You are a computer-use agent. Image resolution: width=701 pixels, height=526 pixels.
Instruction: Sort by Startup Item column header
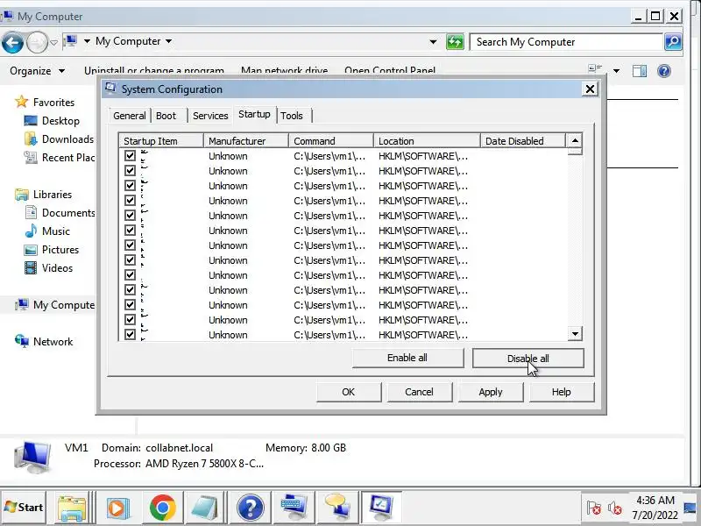point(161,141)
